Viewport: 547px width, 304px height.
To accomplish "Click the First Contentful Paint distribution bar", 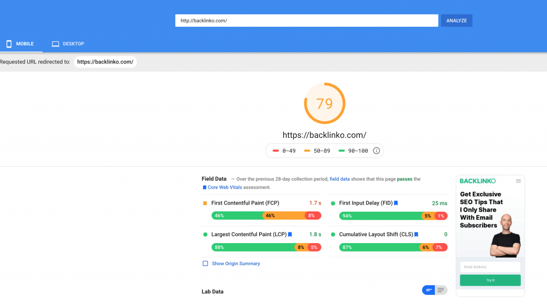I will coord(266,216).
